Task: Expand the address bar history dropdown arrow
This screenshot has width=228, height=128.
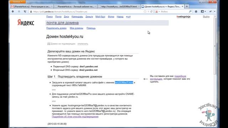Action: tap(148, 11)
